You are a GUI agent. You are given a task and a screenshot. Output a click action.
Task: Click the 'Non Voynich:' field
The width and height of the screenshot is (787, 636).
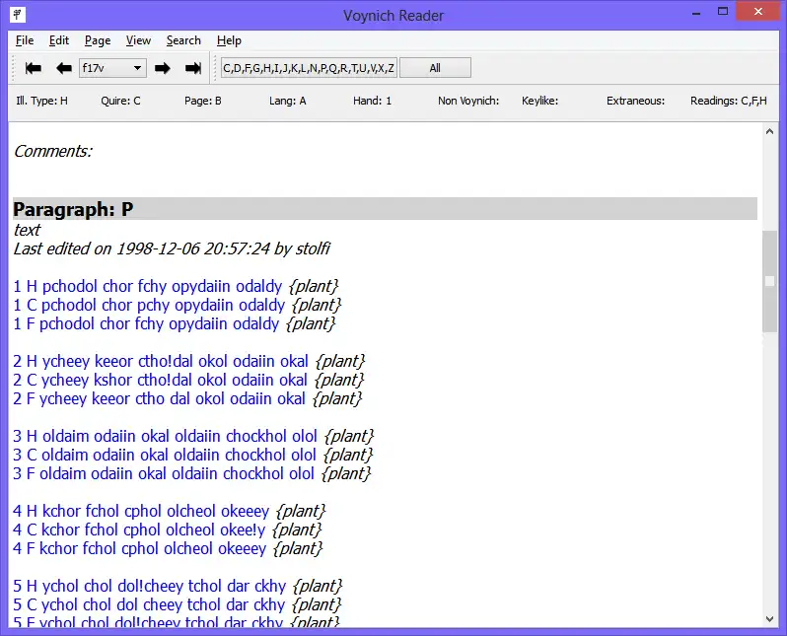pyautogui.click(x=468, y=101)
